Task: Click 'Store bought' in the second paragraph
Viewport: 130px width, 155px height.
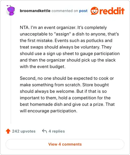Action: point(96,85)
